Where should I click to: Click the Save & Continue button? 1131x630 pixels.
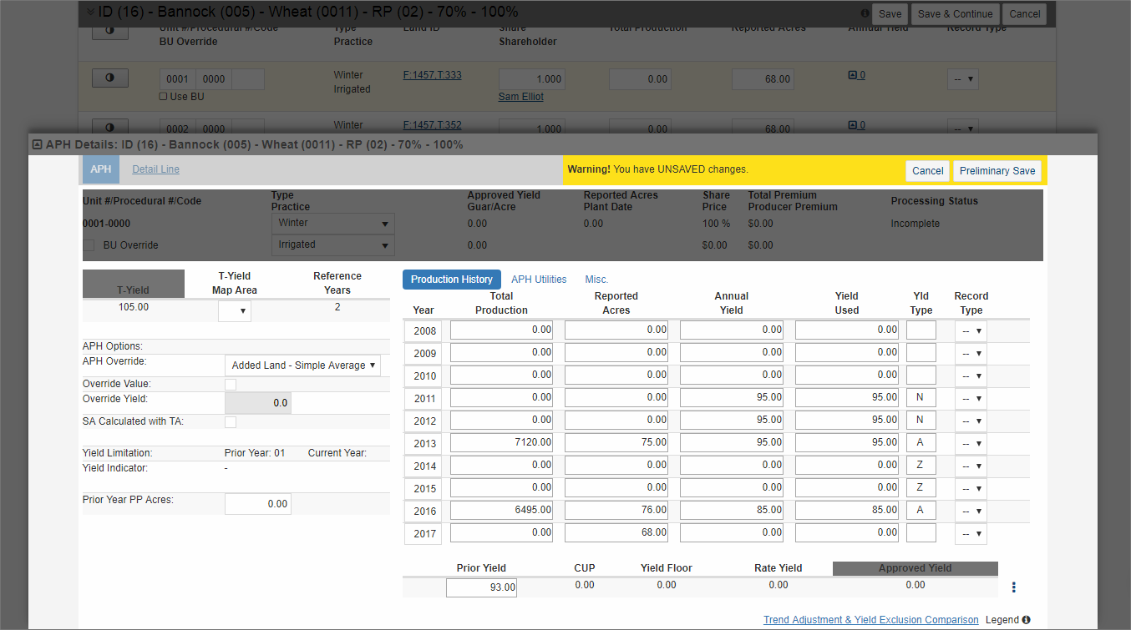tap(955, 13)
